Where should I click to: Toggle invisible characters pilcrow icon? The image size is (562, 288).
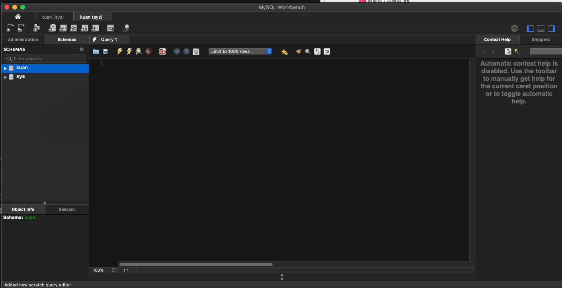tap(317, 51)
